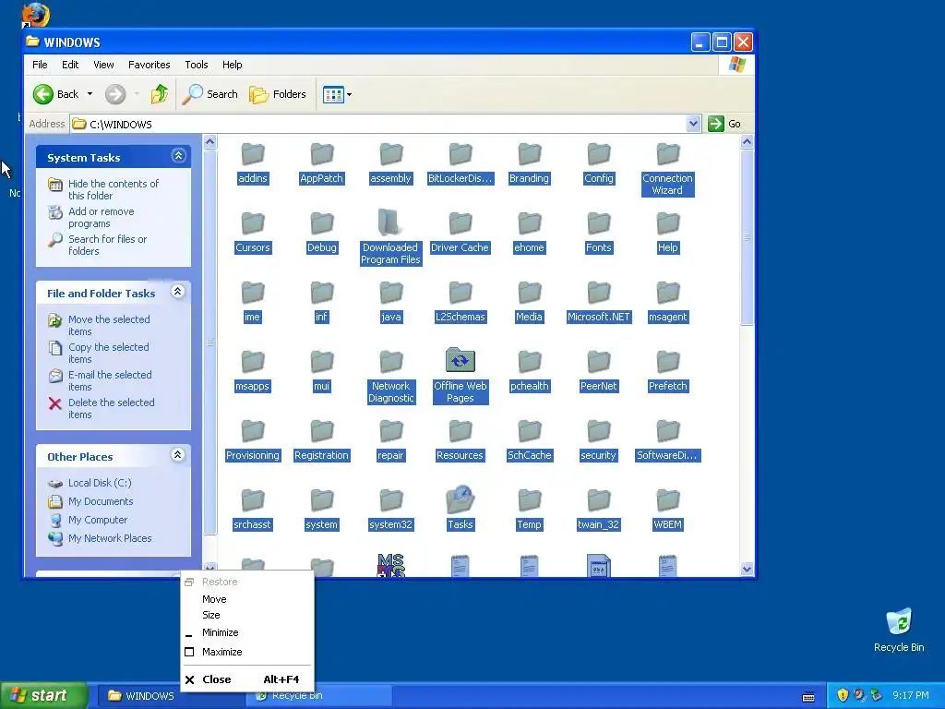Click file list scroll up arrow

click(747, 142)
